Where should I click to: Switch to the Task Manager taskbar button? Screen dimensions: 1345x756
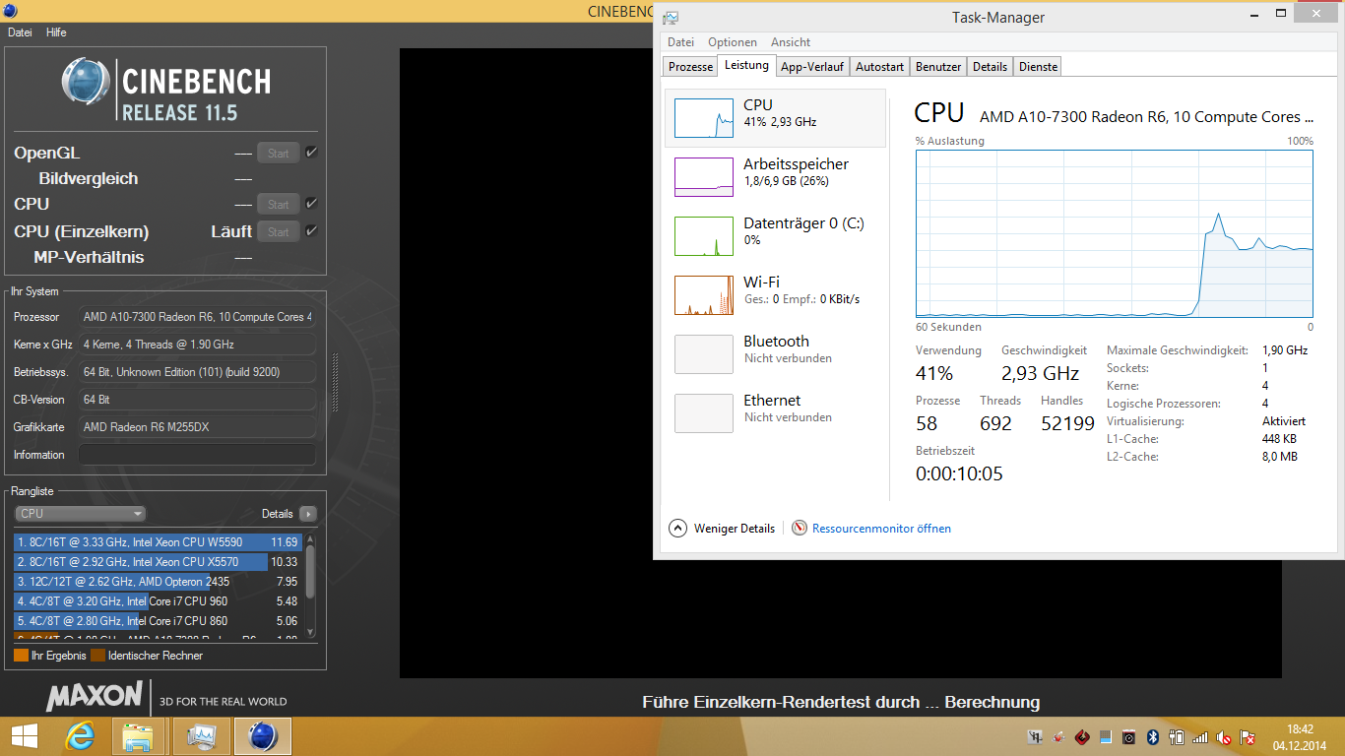pyautogui.click(x=201, y=736)
